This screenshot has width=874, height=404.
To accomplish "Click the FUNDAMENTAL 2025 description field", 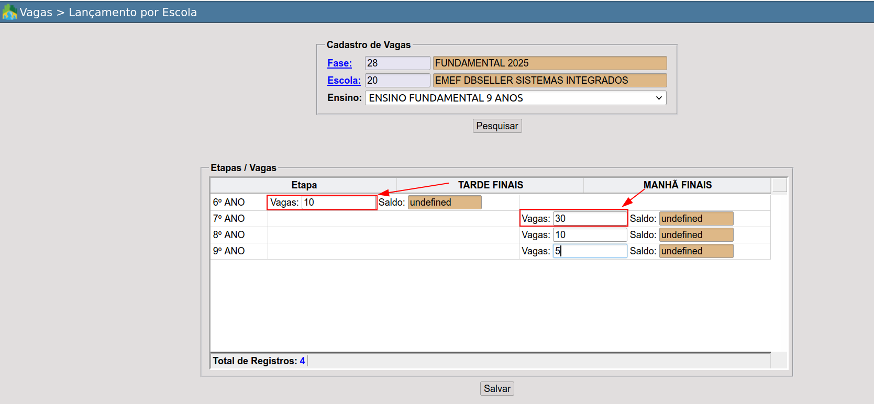I will (549, 63).
